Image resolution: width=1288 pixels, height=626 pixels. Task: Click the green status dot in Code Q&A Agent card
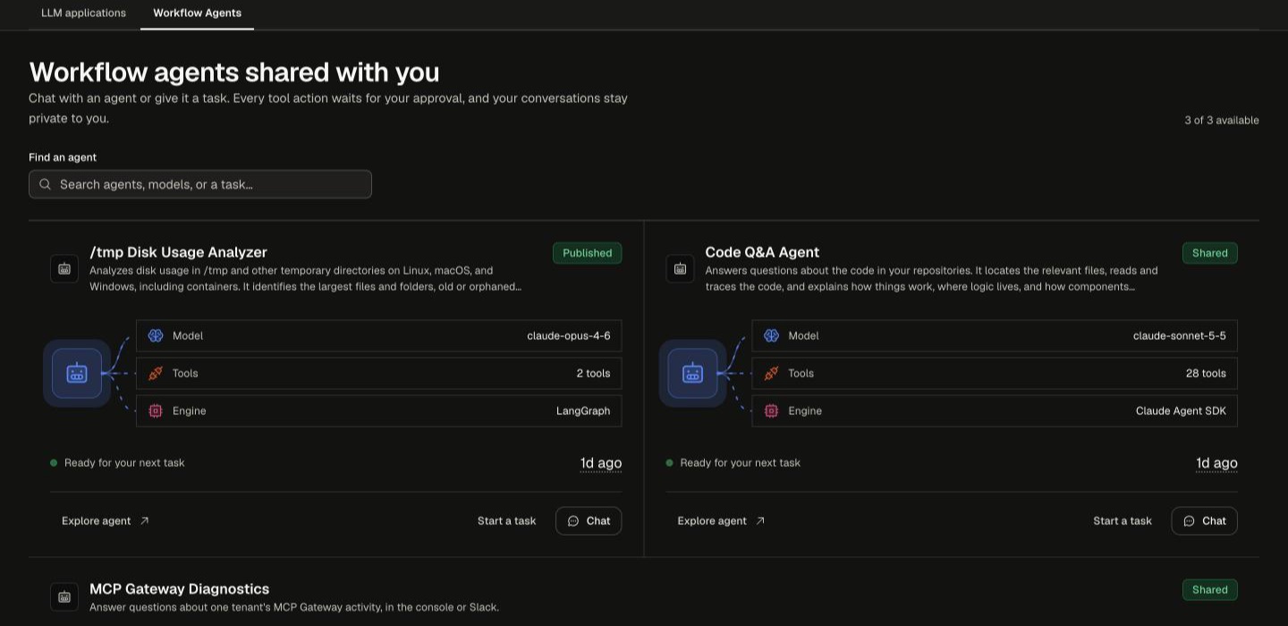pyautogui.click(x=670, y=462)
